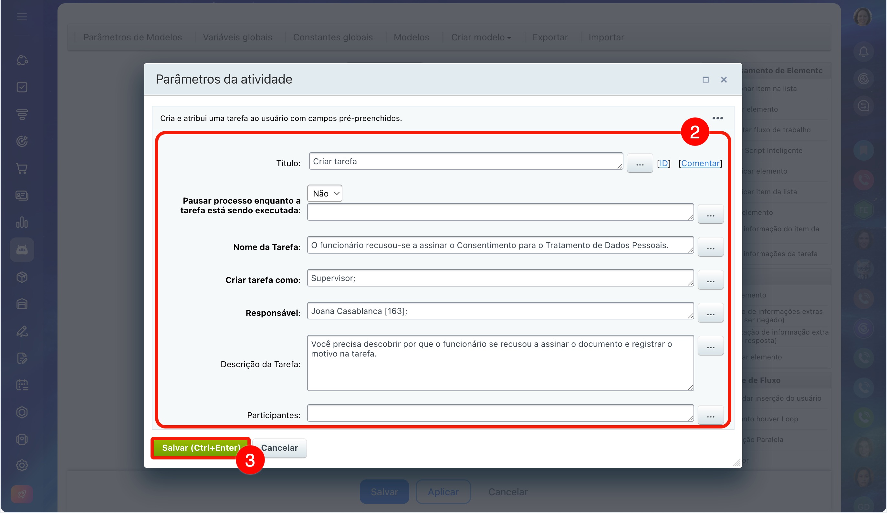887x513 pixels.
Task: Open value picker for Responsável field
Action: [710, 313]
